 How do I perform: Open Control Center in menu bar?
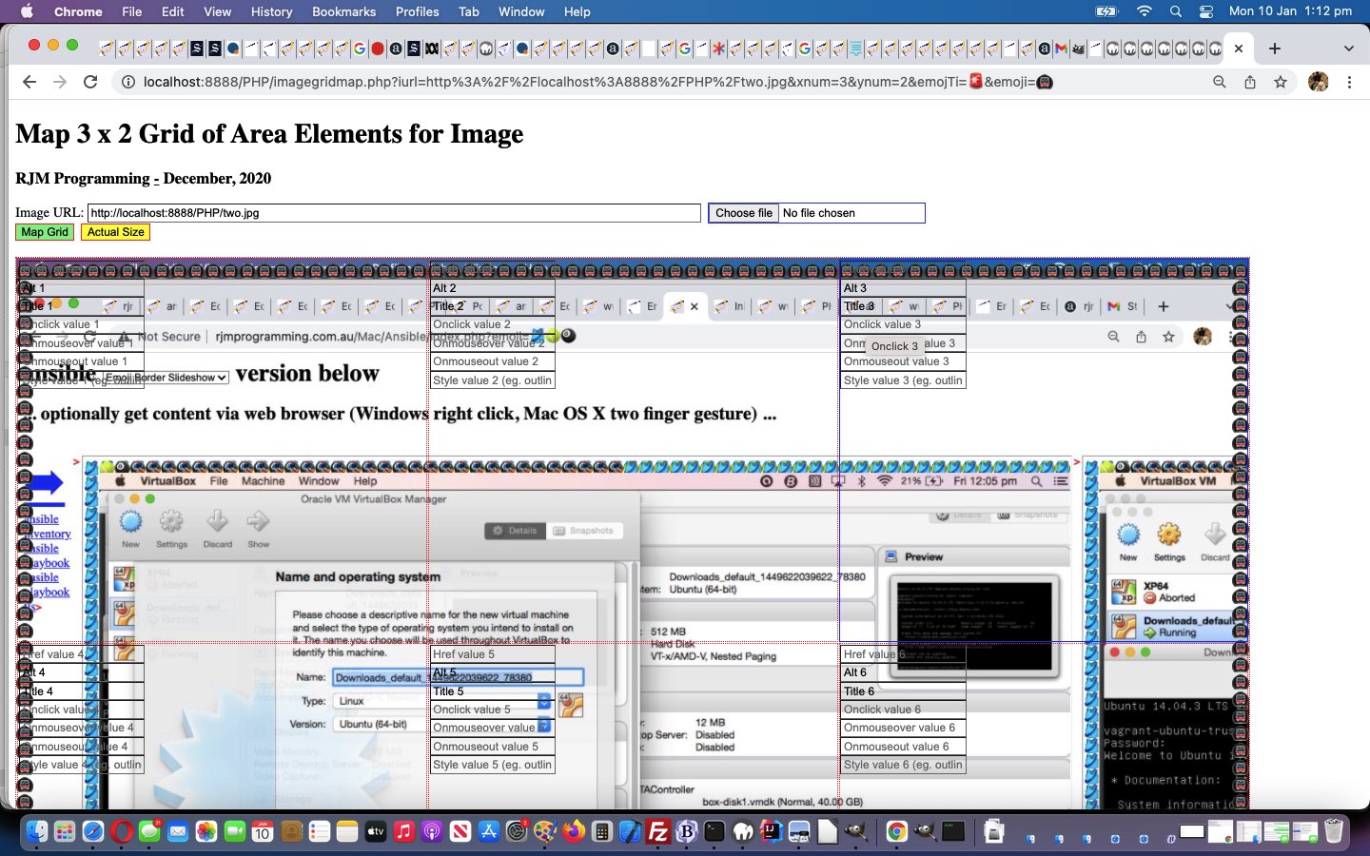pyautogui.click(x=1206, y=11)
